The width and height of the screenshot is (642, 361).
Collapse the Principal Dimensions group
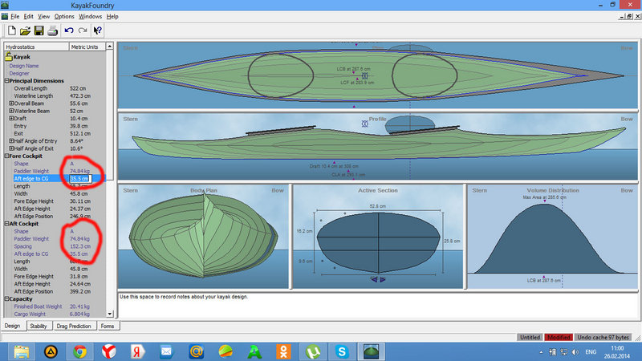point(6,81)
